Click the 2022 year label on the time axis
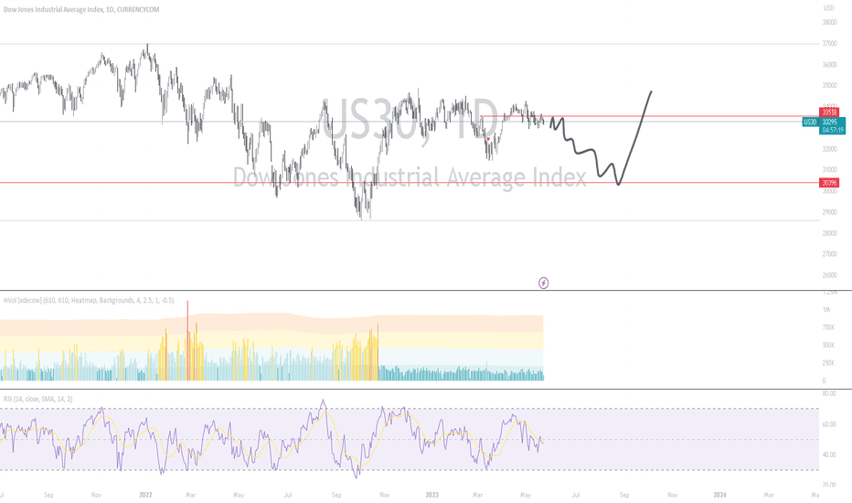The width and height of the screenshot is (852, 503). [x=145, y=495]
